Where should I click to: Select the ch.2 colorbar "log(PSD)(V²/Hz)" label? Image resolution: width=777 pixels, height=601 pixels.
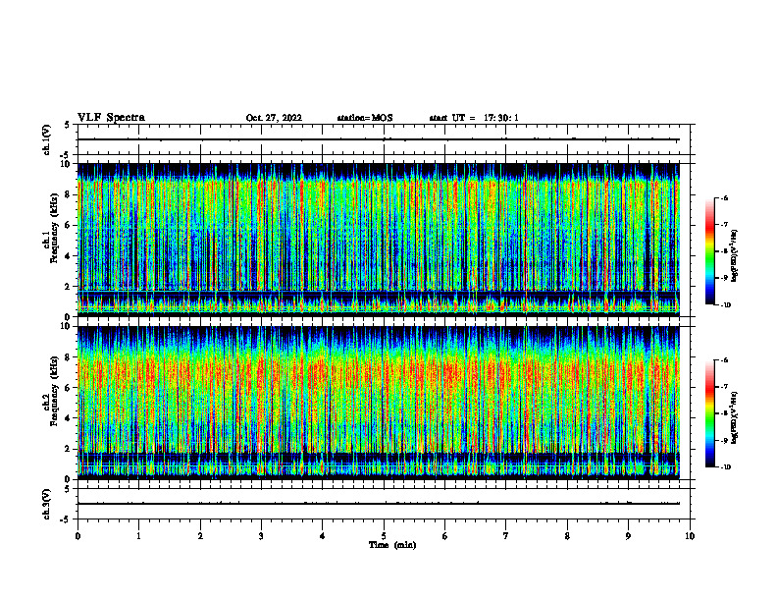(735, 417)
